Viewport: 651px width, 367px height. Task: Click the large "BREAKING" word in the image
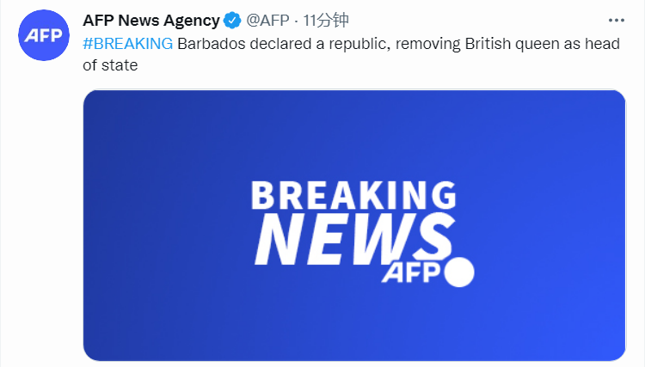click(x=353, y=195)
